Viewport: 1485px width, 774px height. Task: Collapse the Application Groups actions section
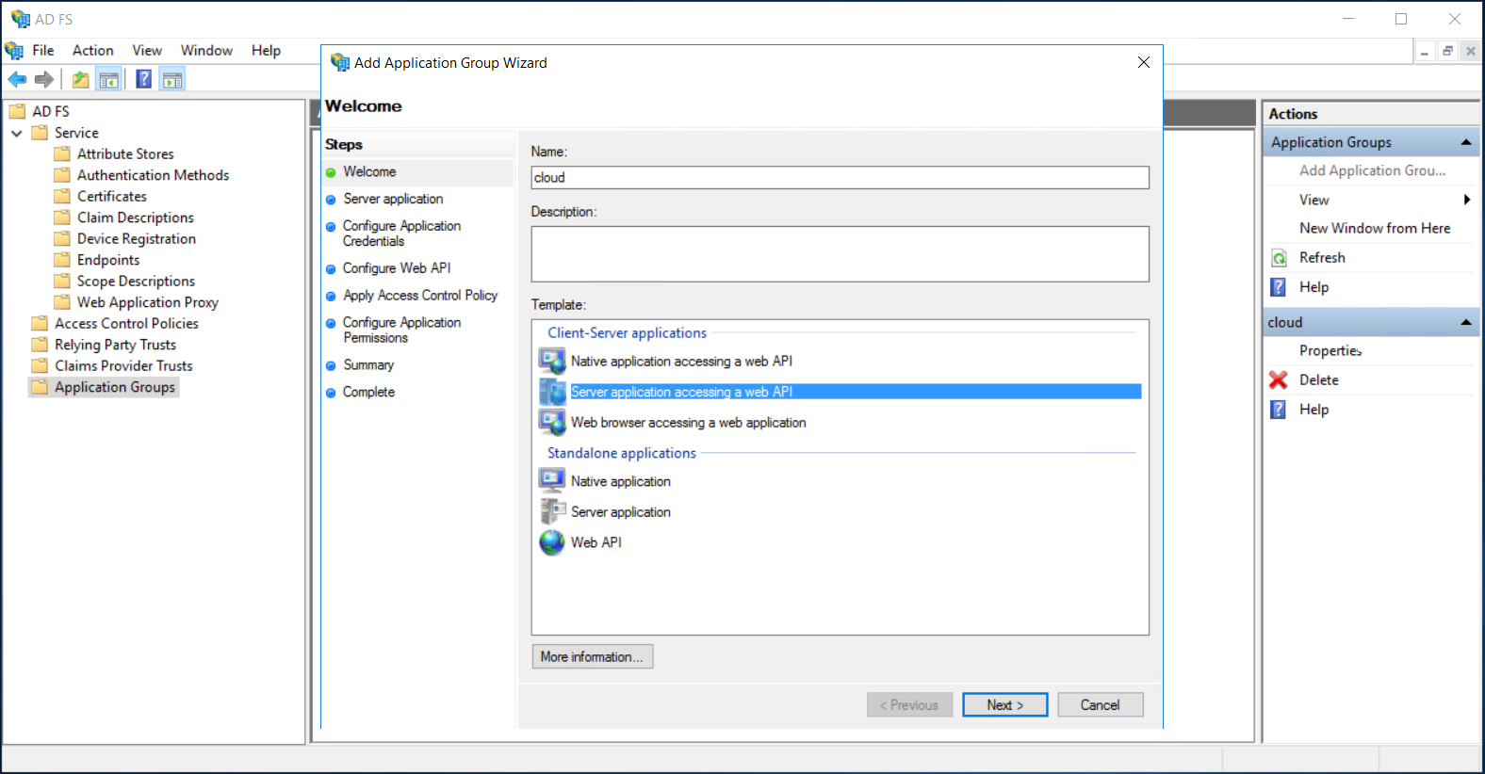point(1465,142)
